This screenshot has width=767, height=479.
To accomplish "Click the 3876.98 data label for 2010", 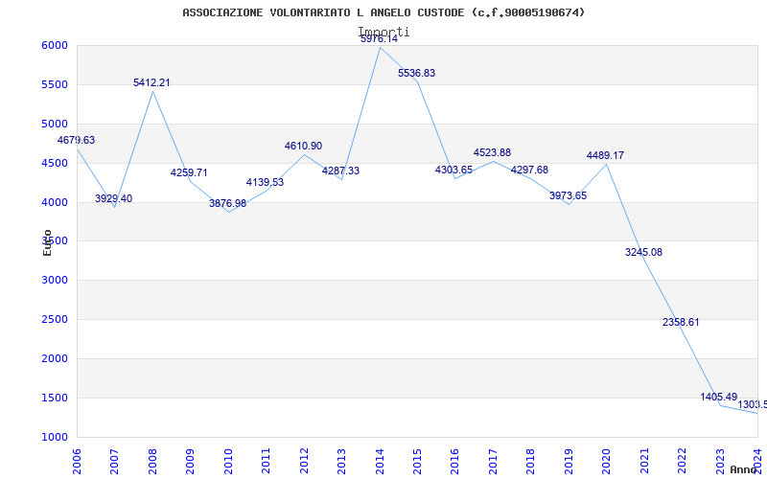I will (227, 203).
